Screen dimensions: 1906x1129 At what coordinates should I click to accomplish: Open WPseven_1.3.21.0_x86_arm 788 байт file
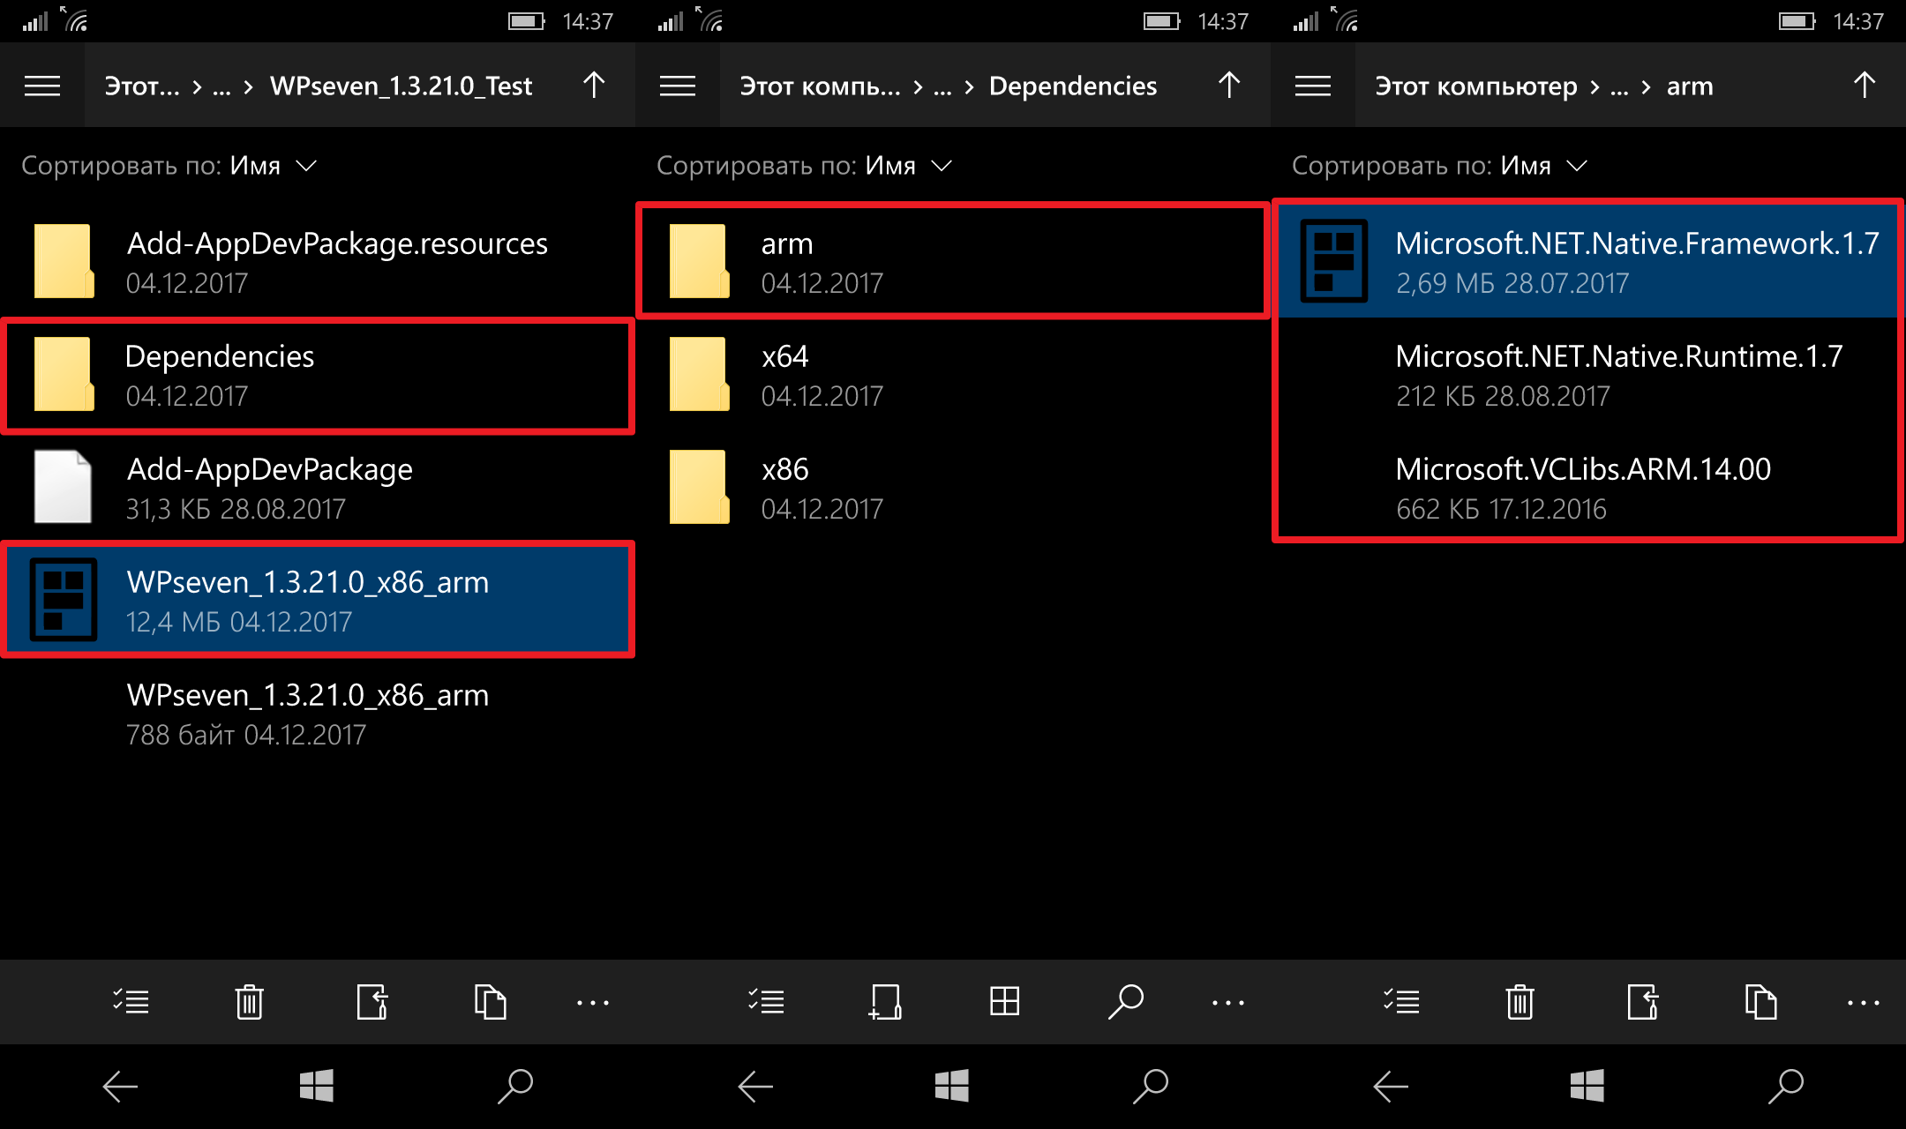click(318, 714)
